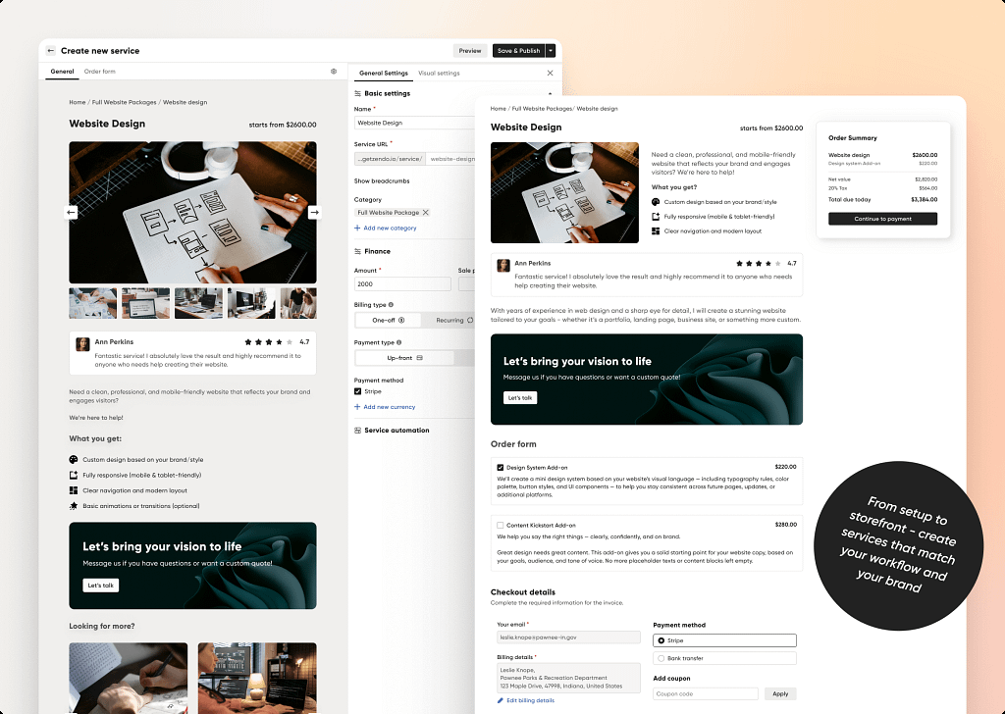The image size is (1005, 714).
Task: Click Home breadcrumb in the storefront page
Action: pos(498,109)
